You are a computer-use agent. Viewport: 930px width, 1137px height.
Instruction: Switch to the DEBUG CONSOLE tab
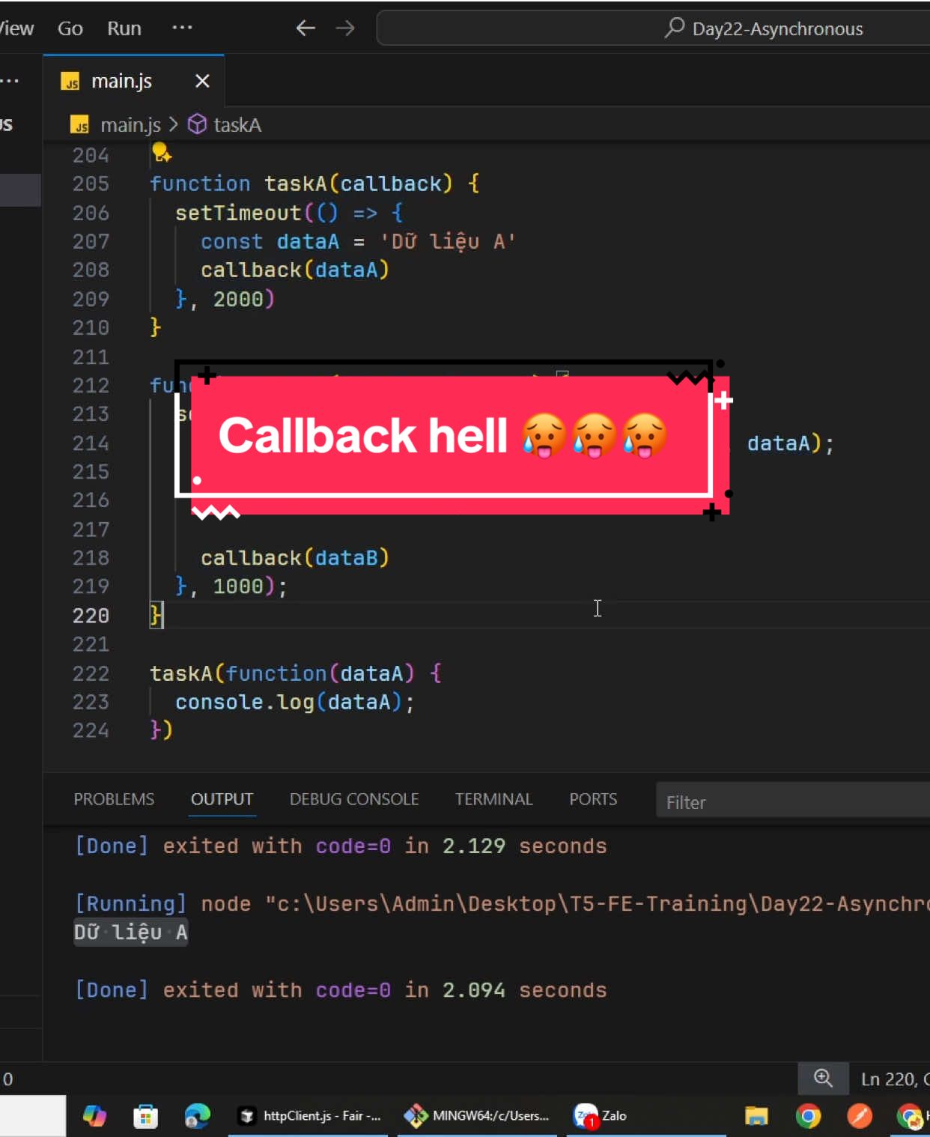click(x=354, y=799)
